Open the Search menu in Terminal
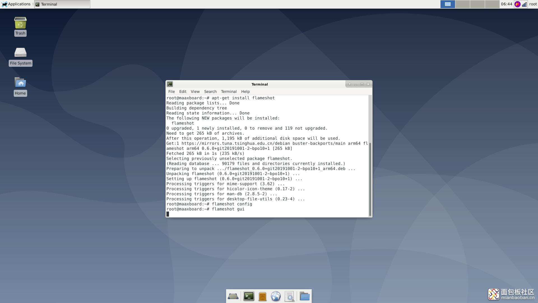538x303 pixels. (210, 91)
